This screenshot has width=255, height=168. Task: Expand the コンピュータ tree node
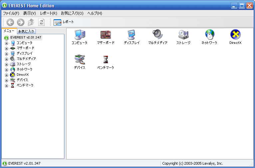tap(6, 43)
